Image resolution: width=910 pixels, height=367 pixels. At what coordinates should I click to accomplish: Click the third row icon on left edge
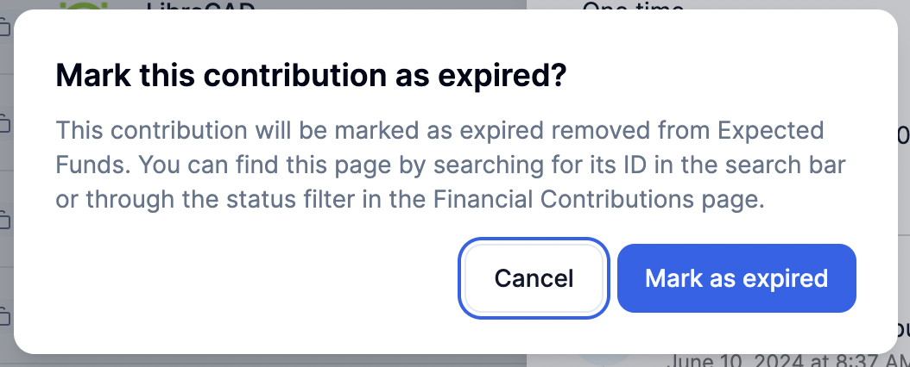pyautogui.click(x=4, y=221)
